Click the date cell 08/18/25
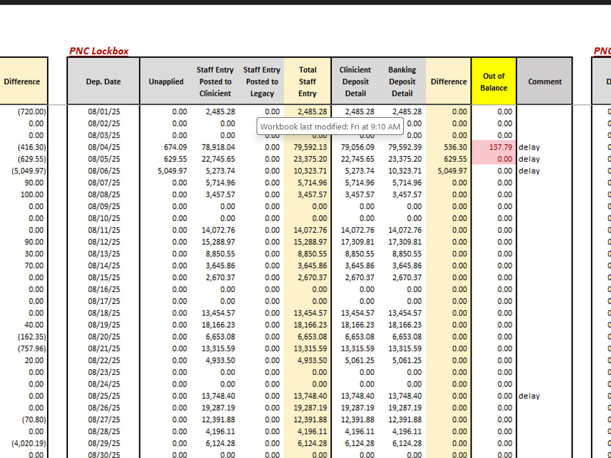 [x=104, y=313]
